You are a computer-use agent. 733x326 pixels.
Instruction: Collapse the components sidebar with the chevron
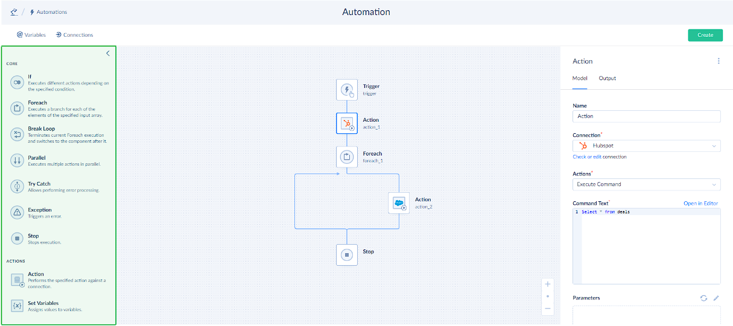point(108,53)
